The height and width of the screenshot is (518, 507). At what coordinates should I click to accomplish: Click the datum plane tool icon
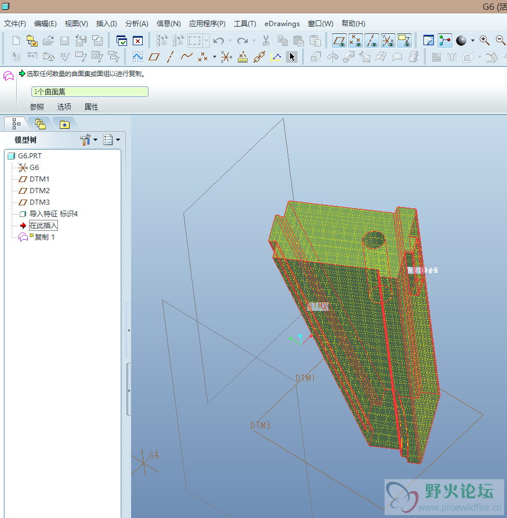[154, 57]
